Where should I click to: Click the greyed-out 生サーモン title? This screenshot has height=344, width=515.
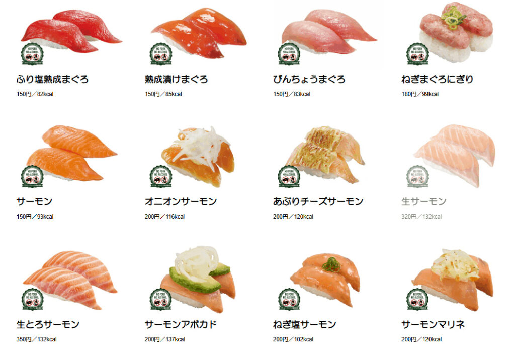pyautogui.click(x=423, y=201)
